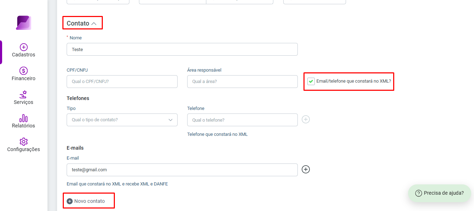Uncheck Email/telefone que constará no XML

point(311,81)
